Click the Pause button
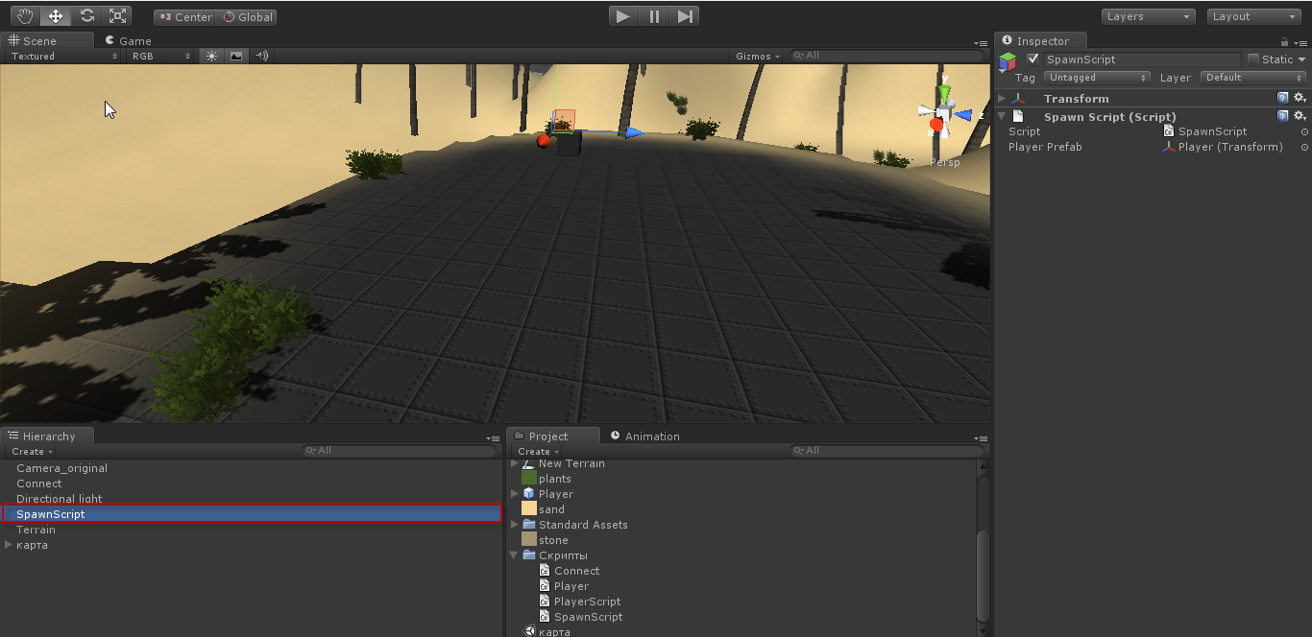Image resolution: width=1312 pixels, height=637 pixels. point(654,16)
